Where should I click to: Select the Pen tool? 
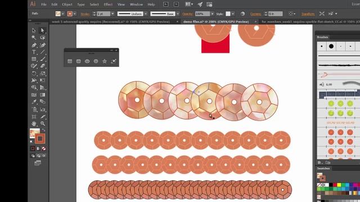34,45
